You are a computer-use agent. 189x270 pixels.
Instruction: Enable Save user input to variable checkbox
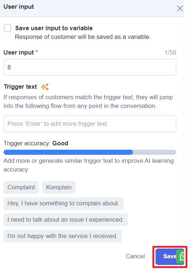8,28
